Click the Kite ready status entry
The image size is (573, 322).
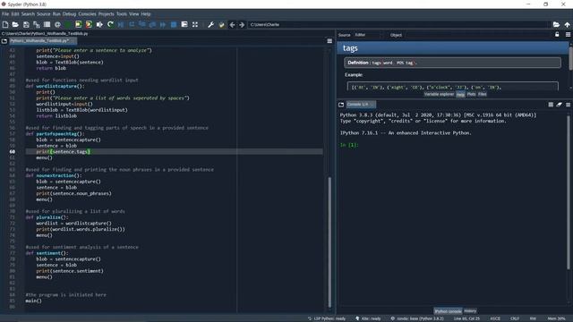368,318
